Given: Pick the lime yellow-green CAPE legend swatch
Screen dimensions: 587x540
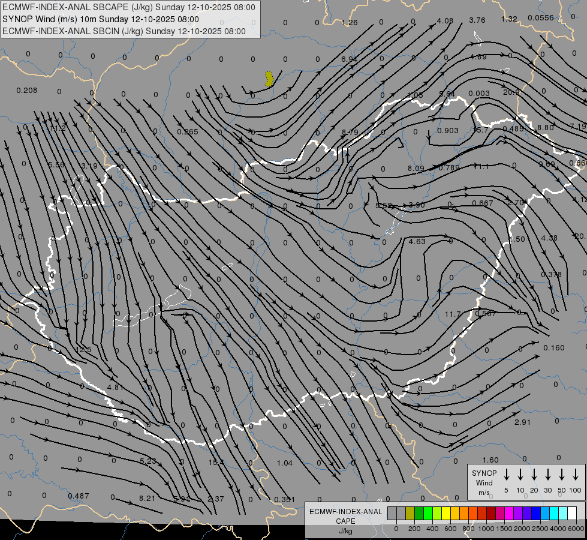Looking at the screenshot, I should tap(437, 513).
